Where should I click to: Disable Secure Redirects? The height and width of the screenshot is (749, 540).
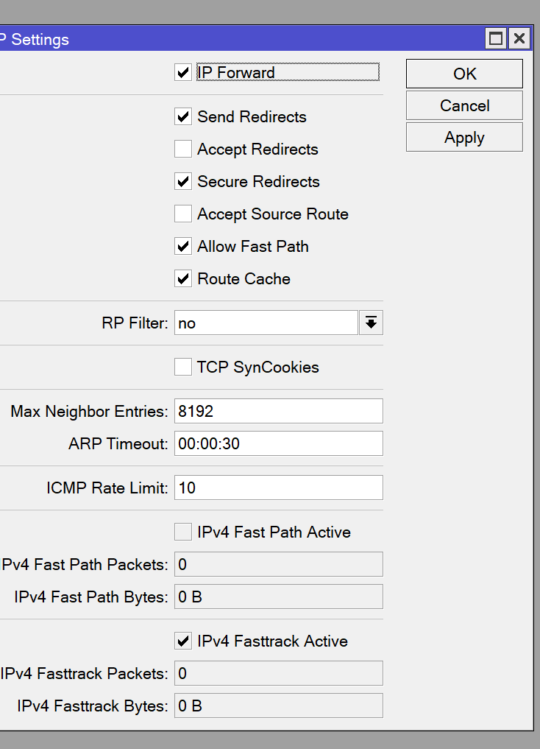point(183,181)
